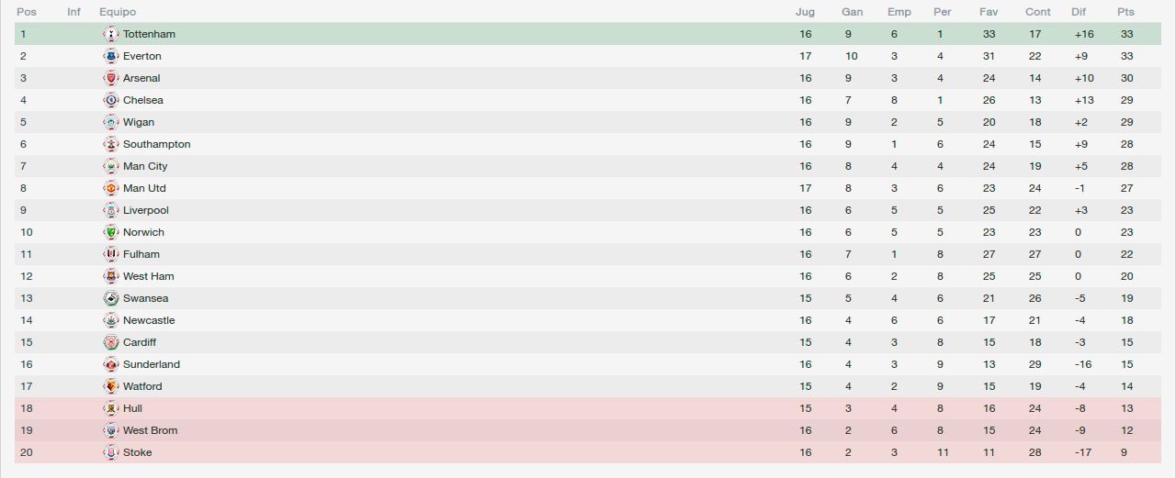Click the Everton club crest icon

coord(111,56)
